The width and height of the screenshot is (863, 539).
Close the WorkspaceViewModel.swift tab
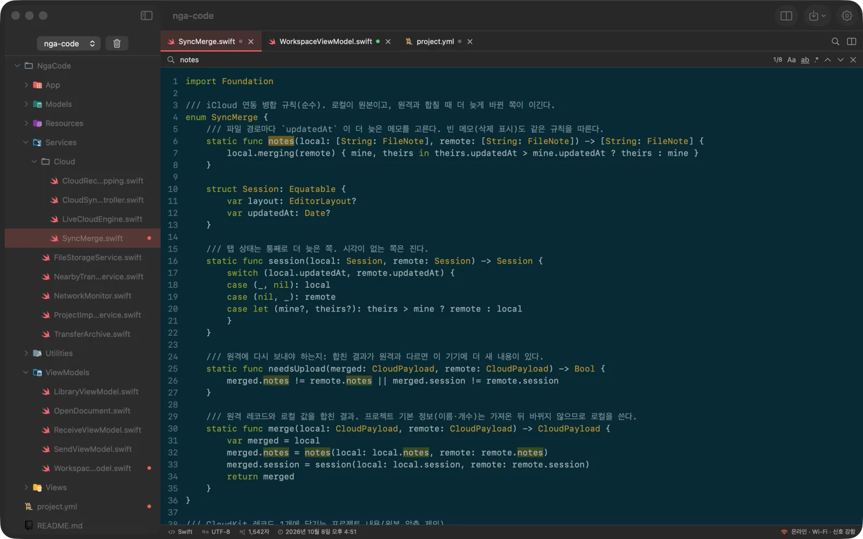tap(388, 42)
